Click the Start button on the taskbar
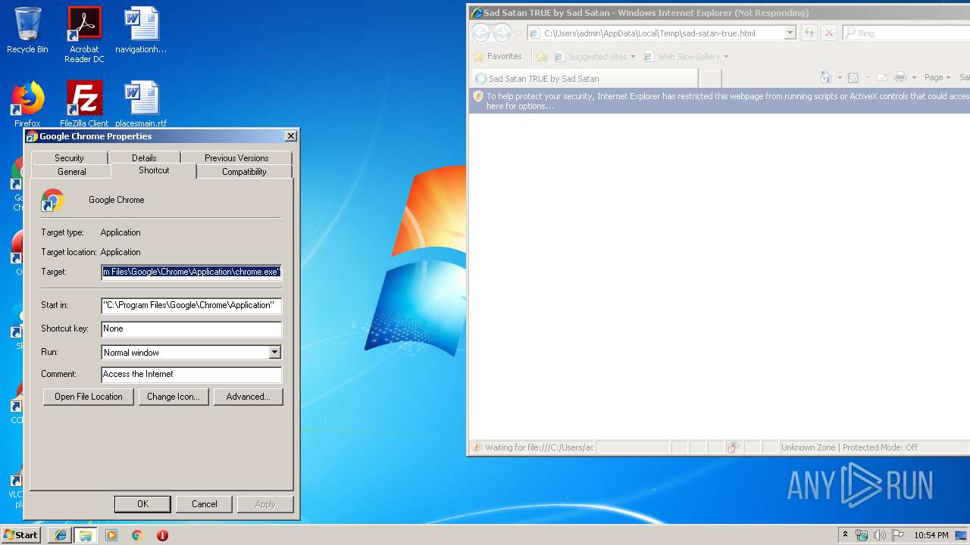 pos(21,535)
